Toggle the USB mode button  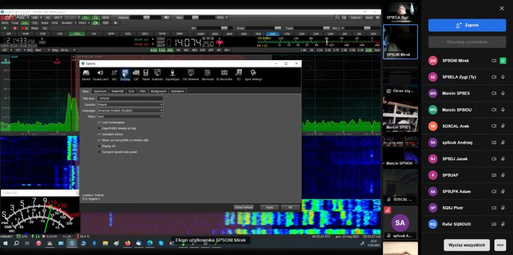[x=77, y=34]
